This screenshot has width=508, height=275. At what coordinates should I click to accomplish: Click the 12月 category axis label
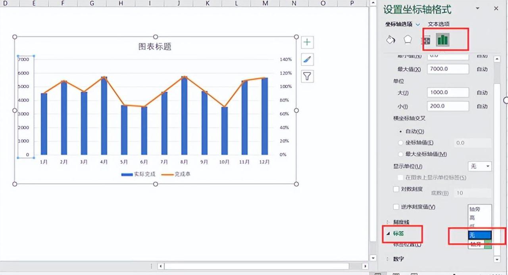click(x=265, y=162)
